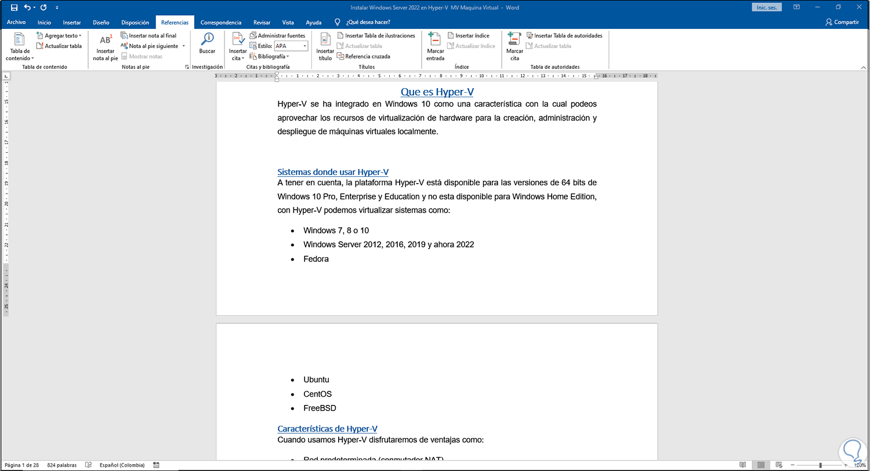870x471 pixels.
Task: Open the Archivo tab
Action: tap(16, 22)
